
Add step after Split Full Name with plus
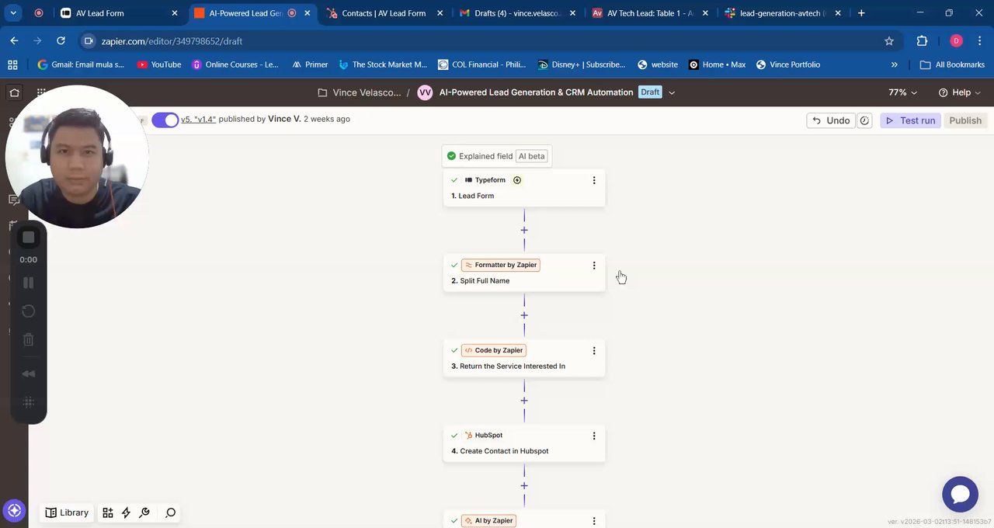pos(524,315)
